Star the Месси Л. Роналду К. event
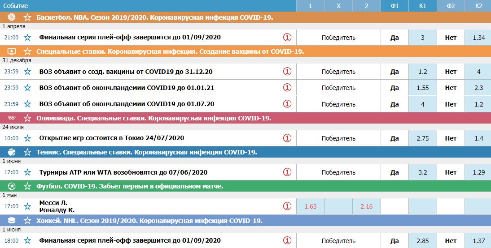The width and height of the screenshot is (491, 248). pos(27,206)
